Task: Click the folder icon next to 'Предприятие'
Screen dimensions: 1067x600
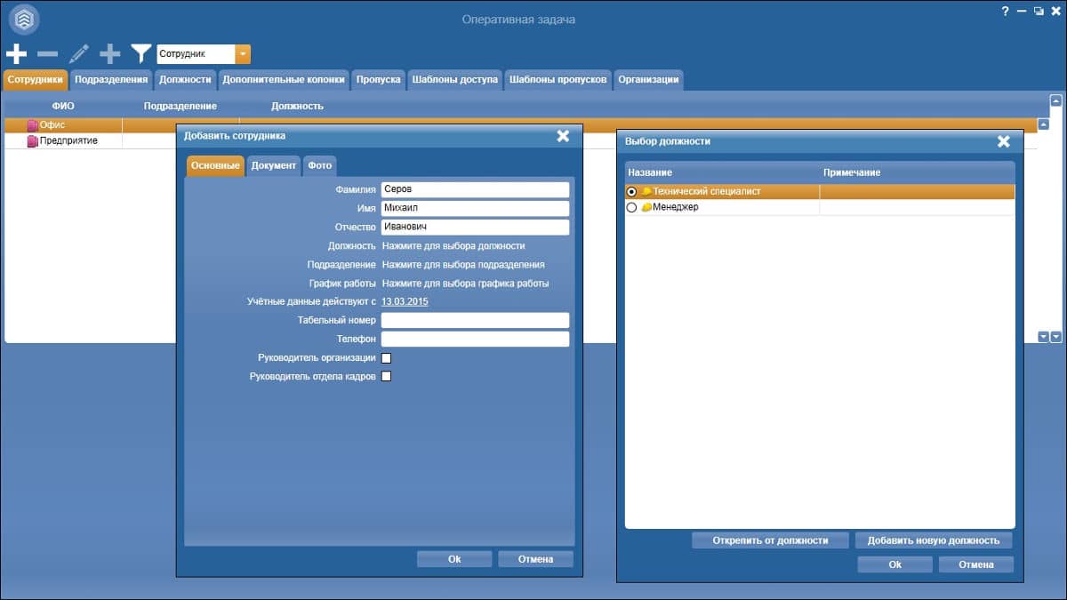Action: tap(33, 141)
